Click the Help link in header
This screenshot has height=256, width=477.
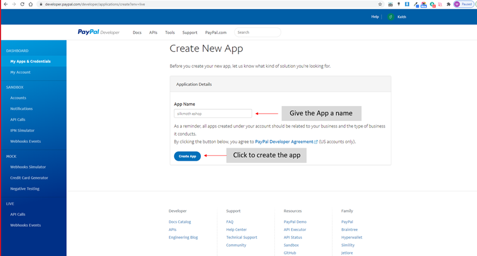375,17
